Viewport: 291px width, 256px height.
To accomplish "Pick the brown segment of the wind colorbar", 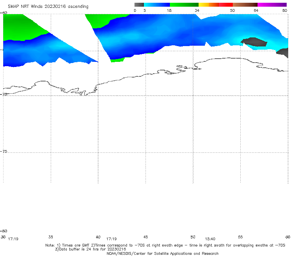I will 245,5.
